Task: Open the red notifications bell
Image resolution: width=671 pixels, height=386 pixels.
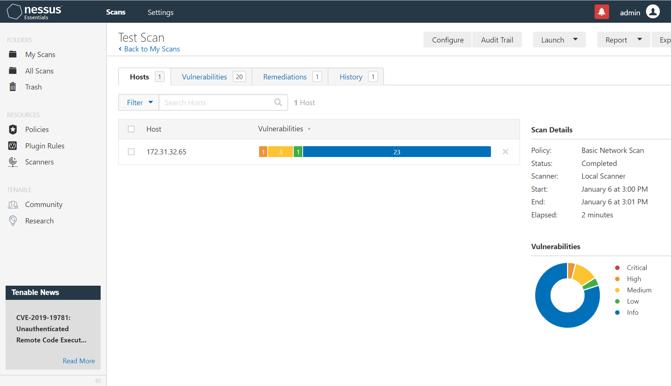Action: (602, 12)
